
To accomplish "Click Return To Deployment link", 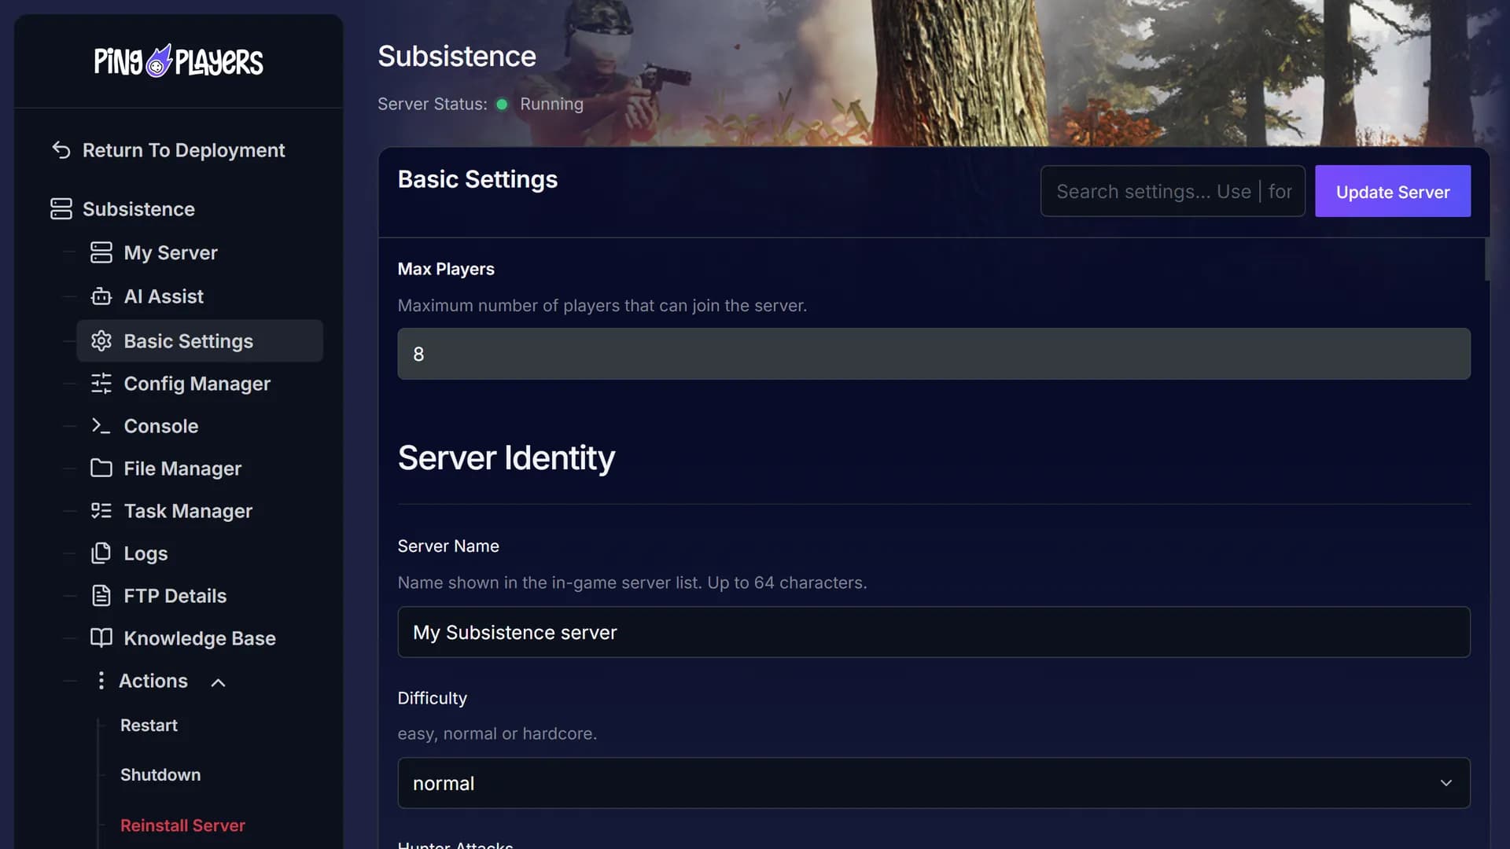I will (x=183, y=149).
